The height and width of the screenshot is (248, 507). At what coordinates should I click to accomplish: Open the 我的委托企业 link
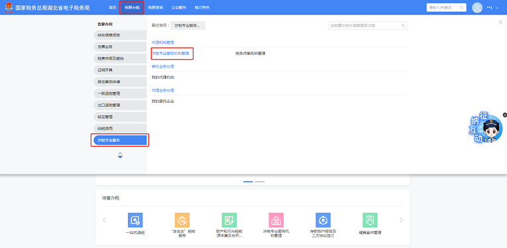pos(163,101)
